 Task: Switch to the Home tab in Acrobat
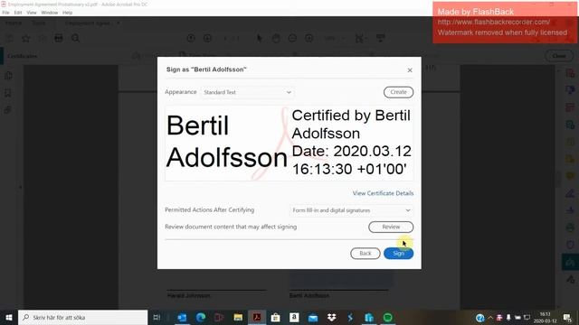point(14,23)
